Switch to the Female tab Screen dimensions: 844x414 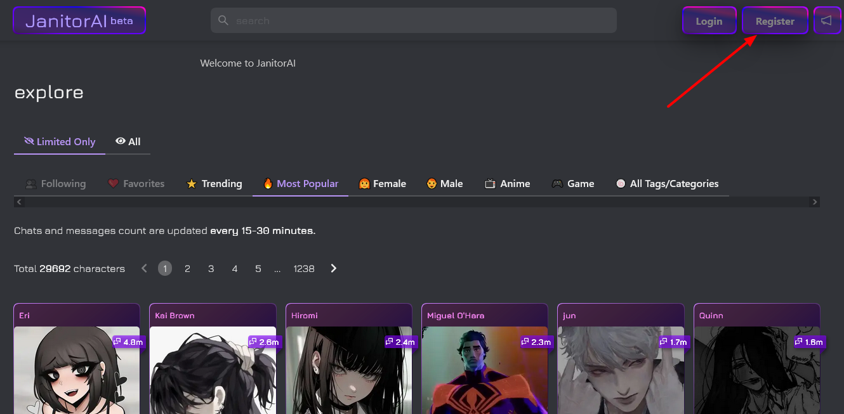pyautogui.click(x=382, y=184)
